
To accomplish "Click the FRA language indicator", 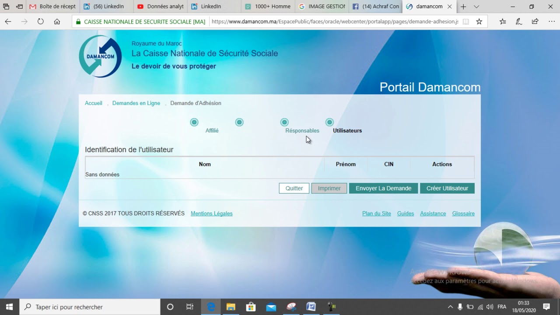I will (502, 307).
